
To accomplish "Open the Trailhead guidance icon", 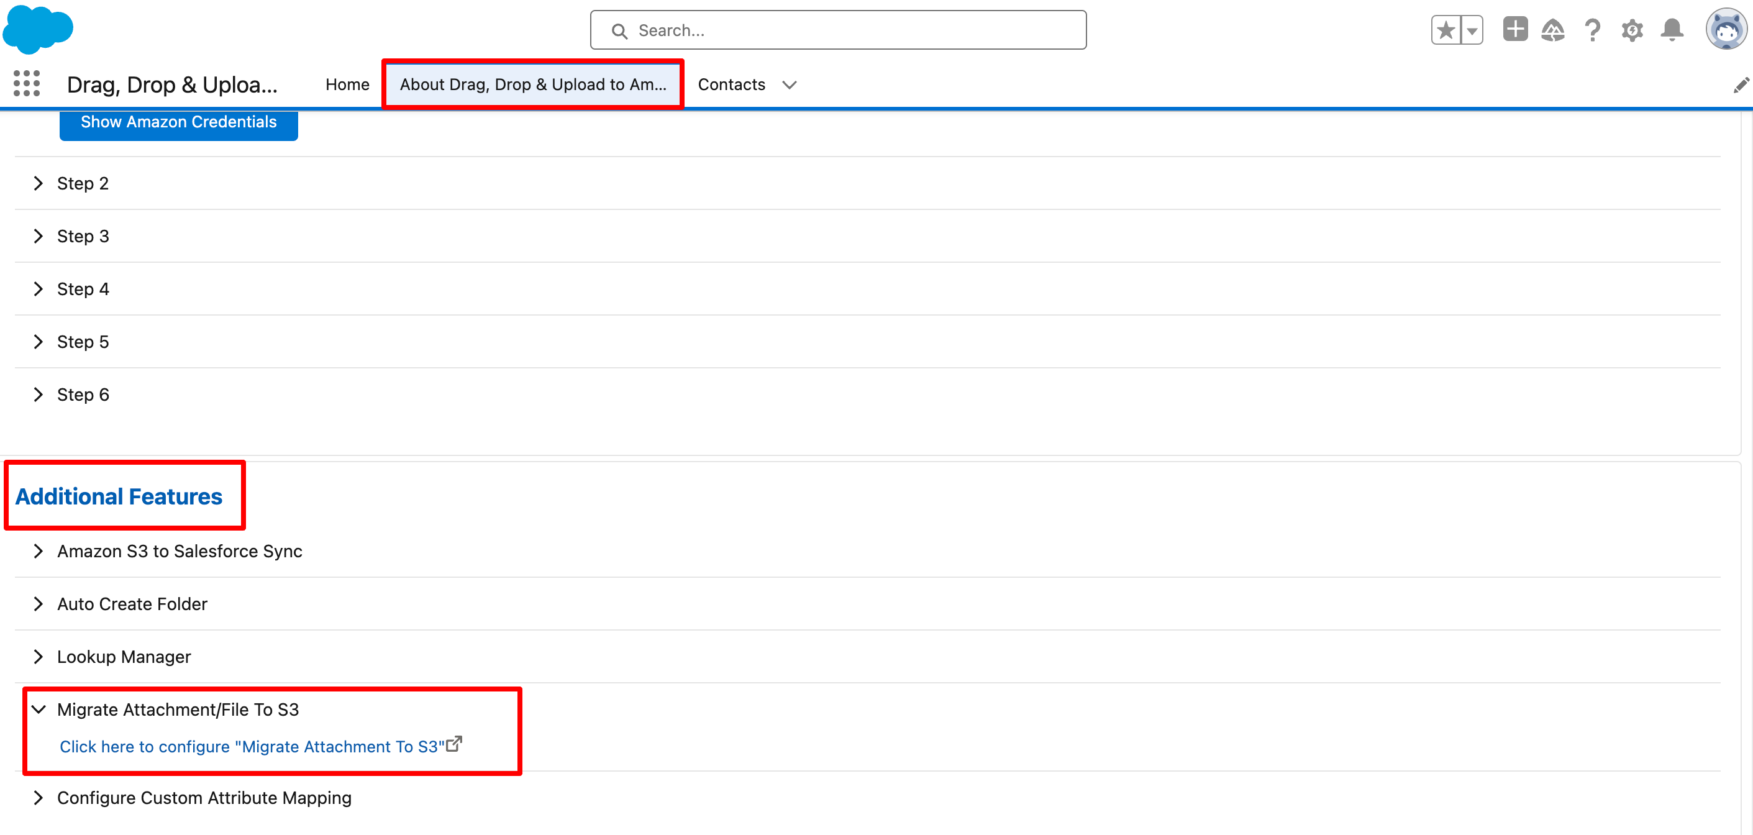I will click(x=1553, y=30).
